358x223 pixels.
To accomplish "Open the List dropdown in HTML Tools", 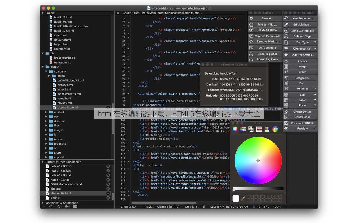I will coord(300,95).
